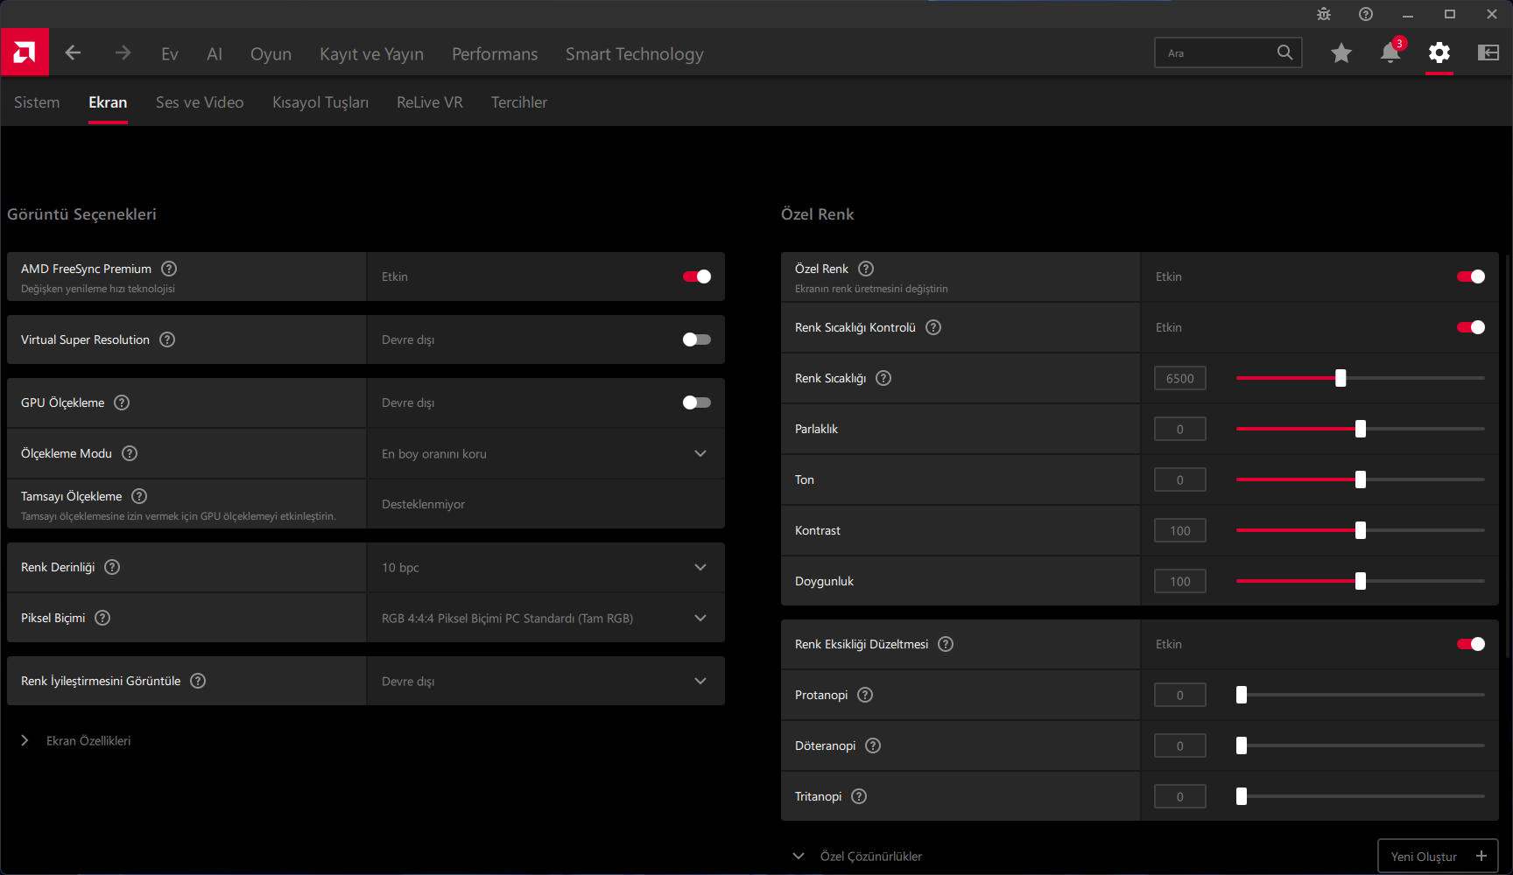Viewport: 1513px width, 875px height.
Task: Show help for GPU Ölçekleme
Action: point(123,402)
